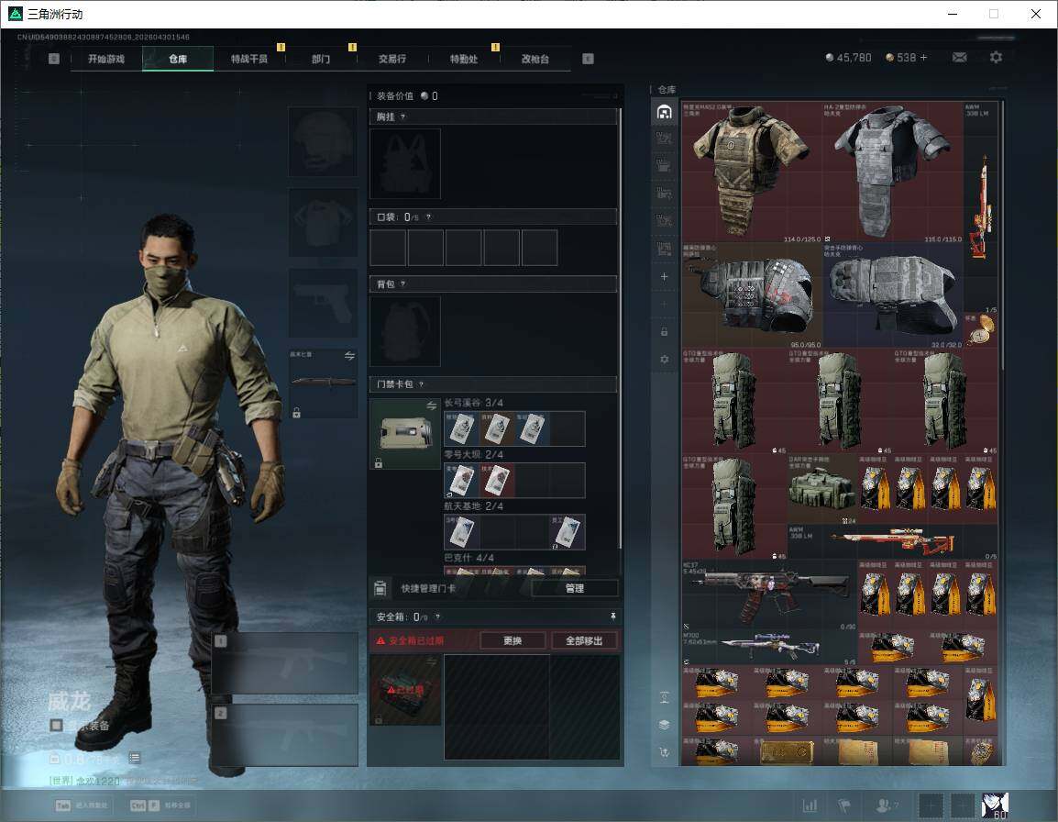Select the HA-2 gray armor 115.0/115.0
This screenshot has height=822, width=1058.
893,172
